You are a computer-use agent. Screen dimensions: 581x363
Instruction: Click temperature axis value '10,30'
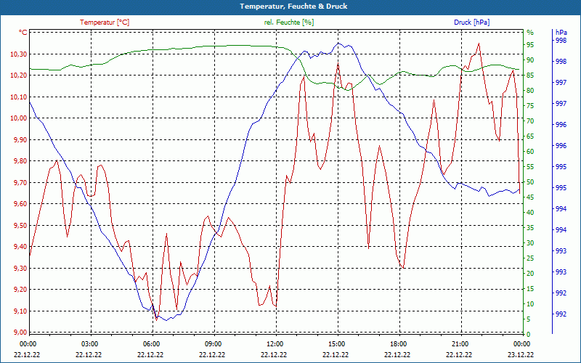point(19,54)
